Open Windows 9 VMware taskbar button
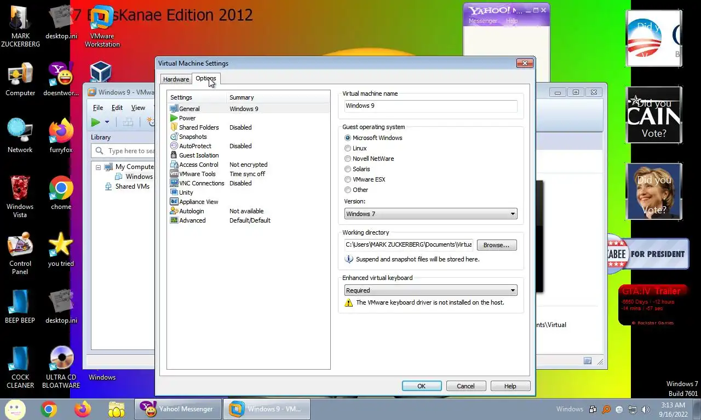 click(x=267, y=409)
